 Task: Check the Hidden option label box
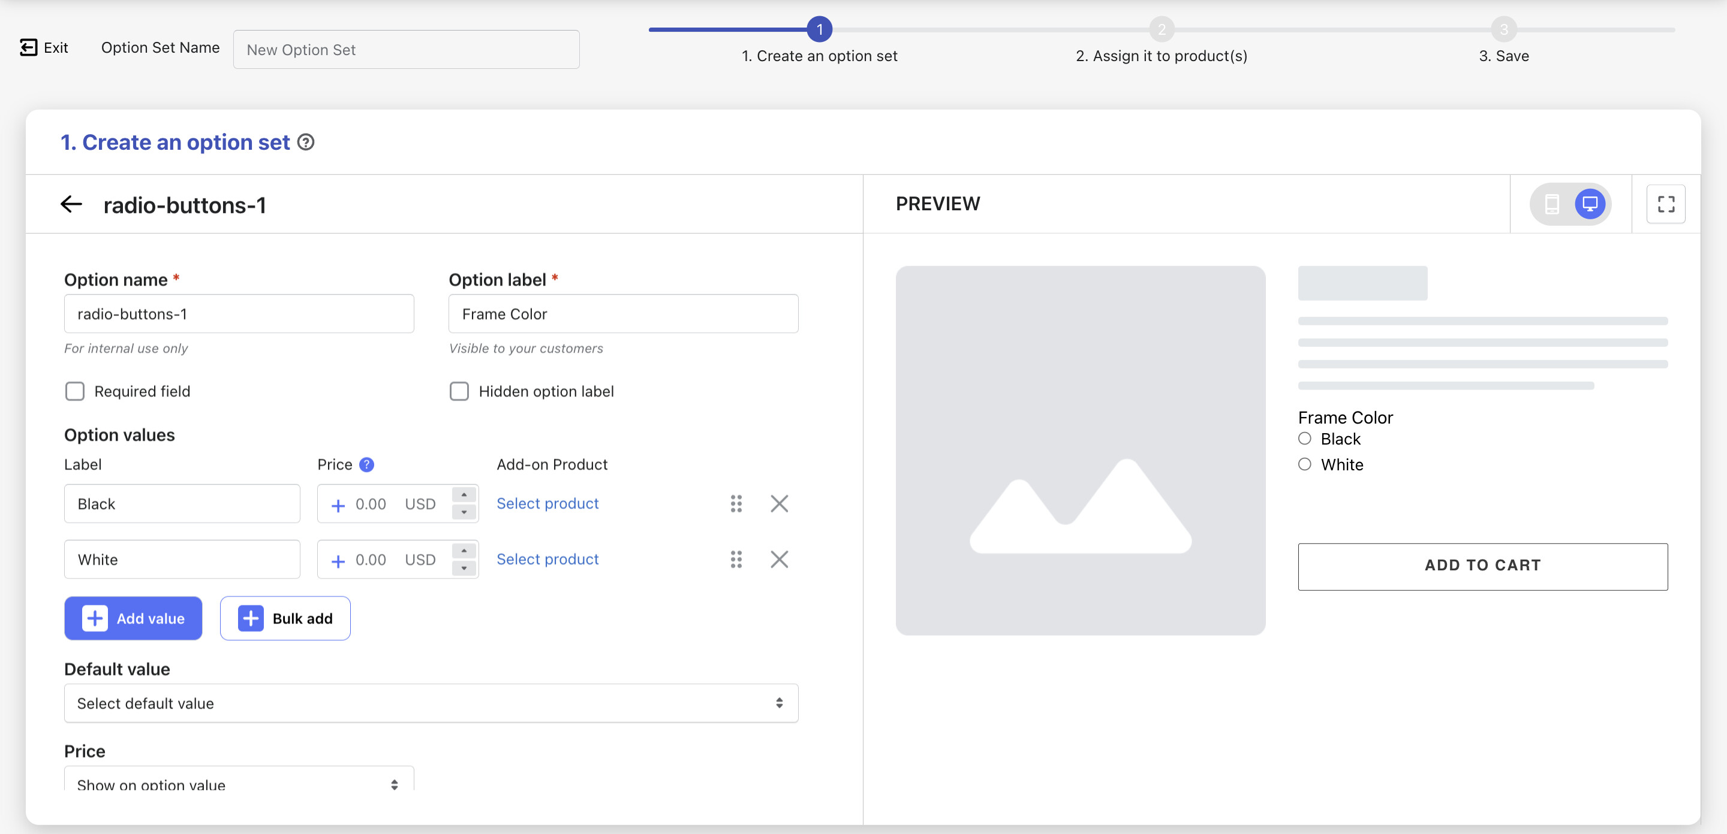[x=459, y=391]
